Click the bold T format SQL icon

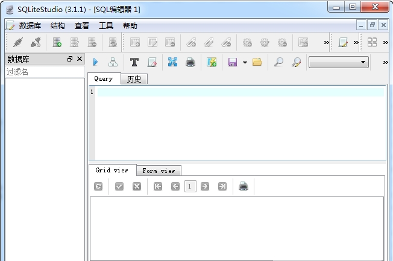[x=134, y=62]
